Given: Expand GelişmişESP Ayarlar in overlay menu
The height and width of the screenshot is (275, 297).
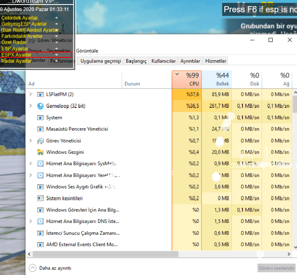Looking at the screenshot, I should tap(57, 24).
